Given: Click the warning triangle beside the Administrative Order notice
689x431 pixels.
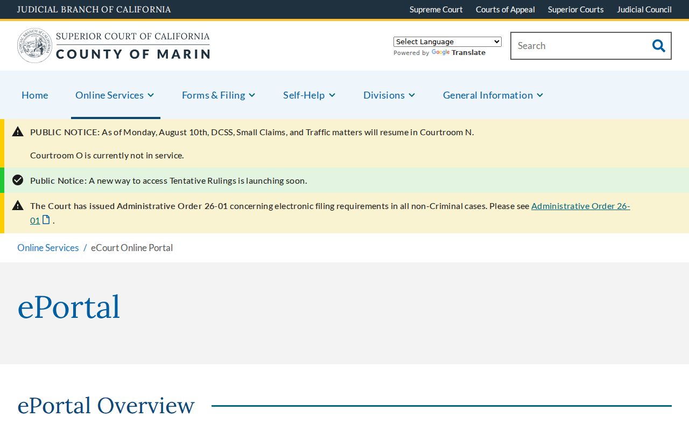Looking at the screenshot, I should (x=18, y=205).
